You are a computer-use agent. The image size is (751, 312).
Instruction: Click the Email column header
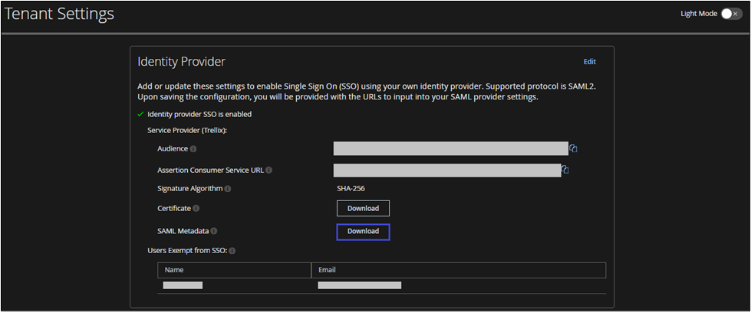[328, 270]
